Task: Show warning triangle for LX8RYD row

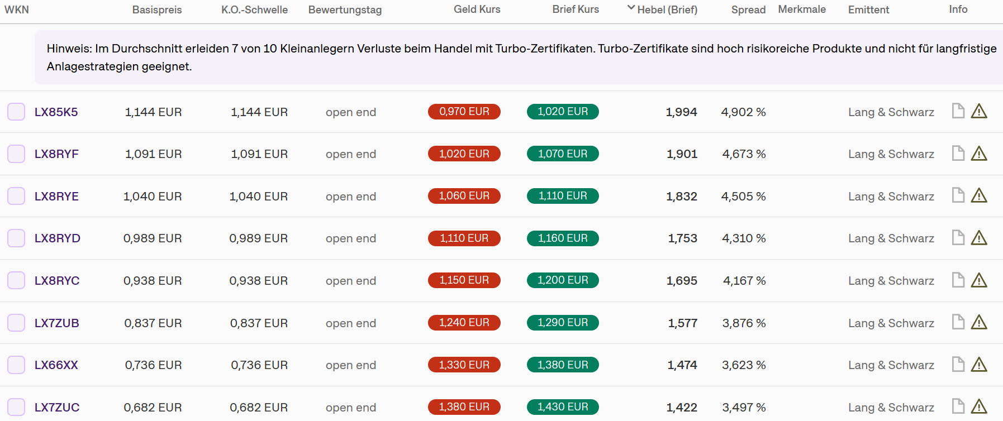Action: point(979,238)
